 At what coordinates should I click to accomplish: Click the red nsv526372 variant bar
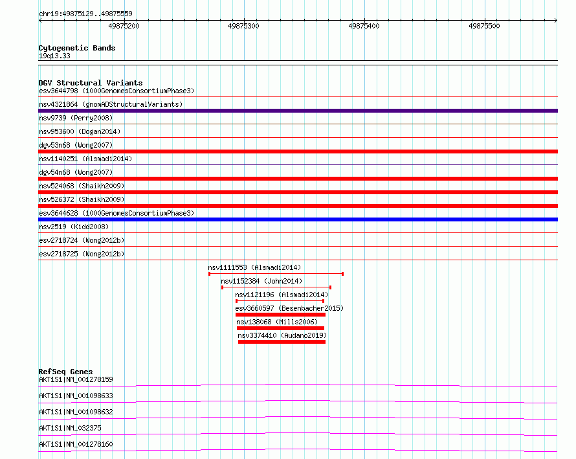coord(298,206)
